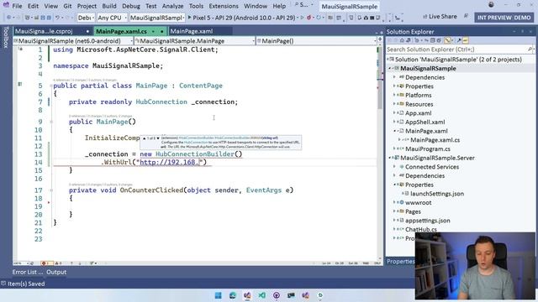The image size is (538, 302).
Task: Open the Toolbox side panel tab
Action: click(6, 38)
